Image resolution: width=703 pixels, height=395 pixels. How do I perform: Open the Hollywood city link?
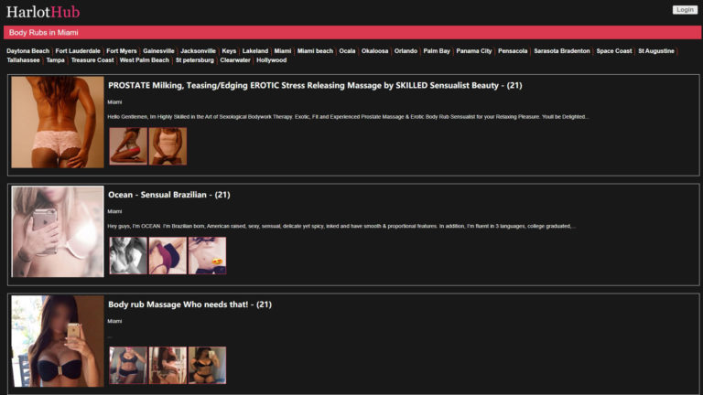click(x=271, y=60)
